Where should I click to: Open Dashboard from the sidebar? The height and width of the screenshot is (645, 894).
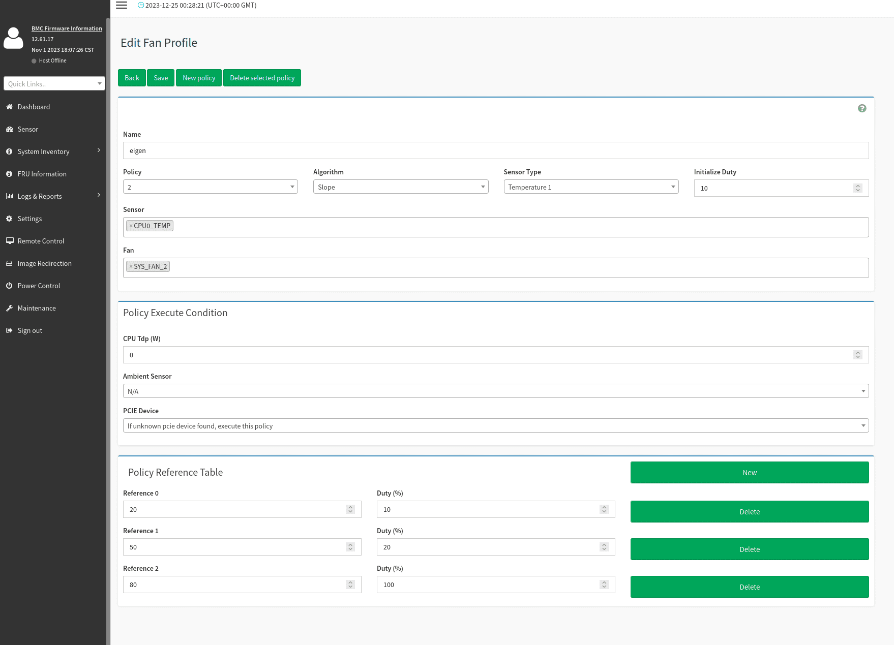34,107
